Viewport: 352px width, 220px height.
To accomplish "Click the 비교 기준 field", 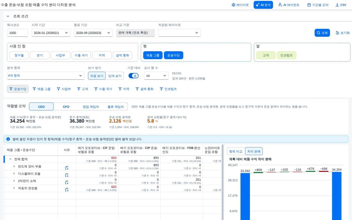I will coord(135,33).
